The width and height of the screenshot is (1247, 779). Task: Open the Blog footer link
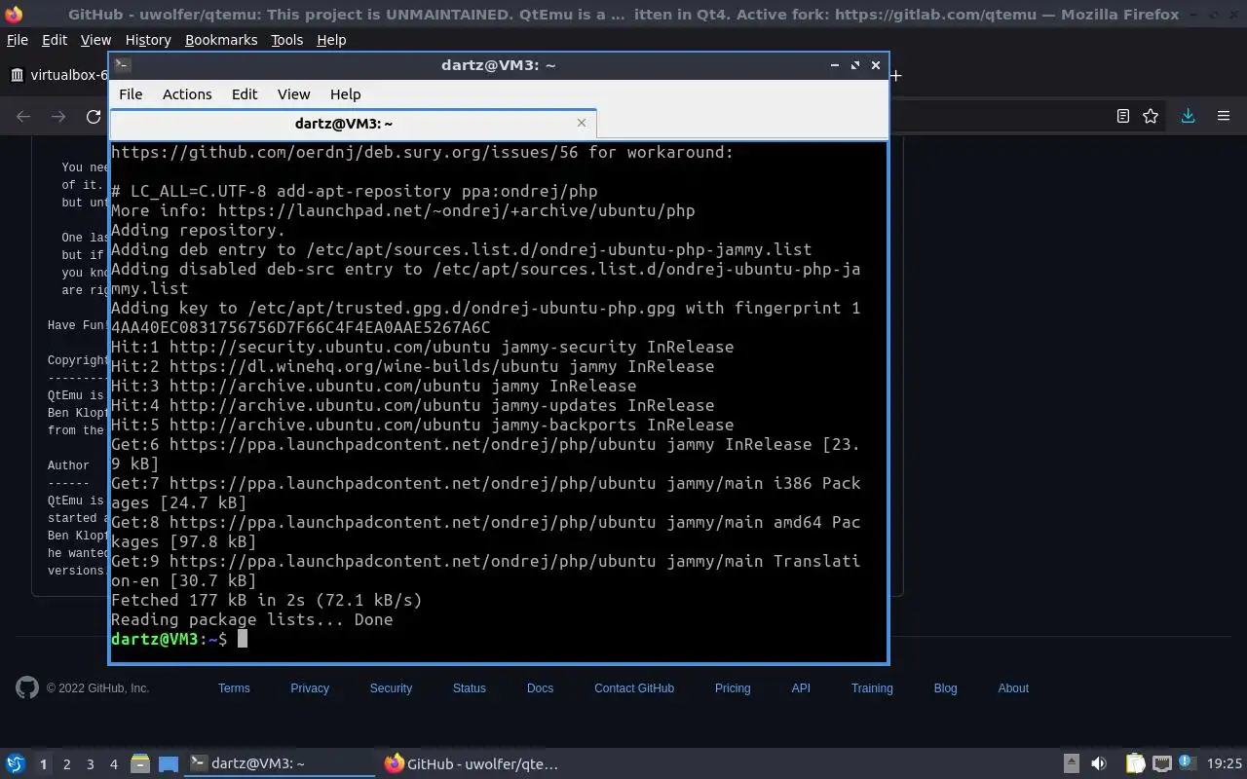tap(945, 688)
